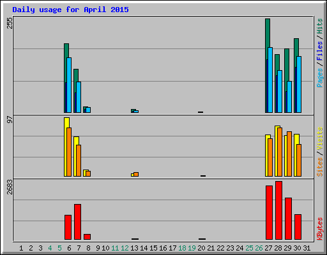Click the red KBytes bar for day 6
This screenshot has width=327, height=255.
[x=68, y=228]
